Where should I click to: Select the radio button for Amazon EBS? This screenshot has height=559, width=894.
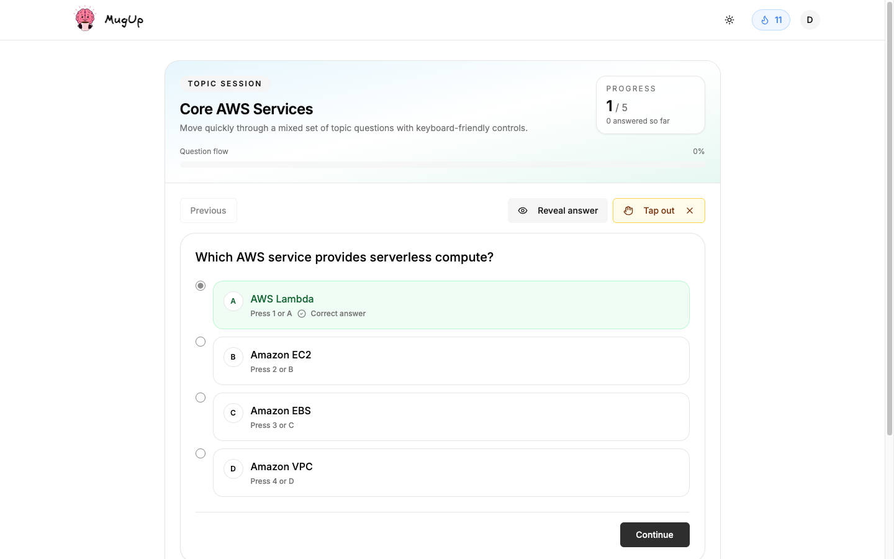point(201,398)
